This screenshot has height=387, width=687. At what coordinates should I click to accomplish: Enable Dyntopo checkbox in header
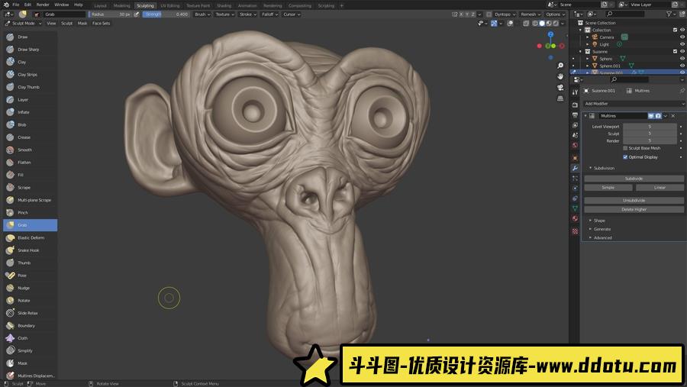[x=489, y=15]
